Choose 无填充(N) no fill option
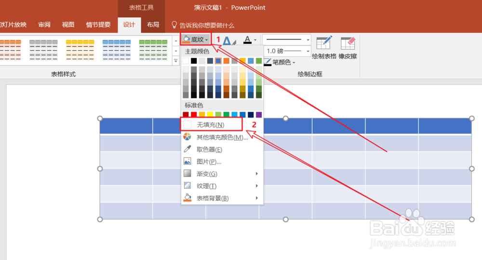 [212, 125]
